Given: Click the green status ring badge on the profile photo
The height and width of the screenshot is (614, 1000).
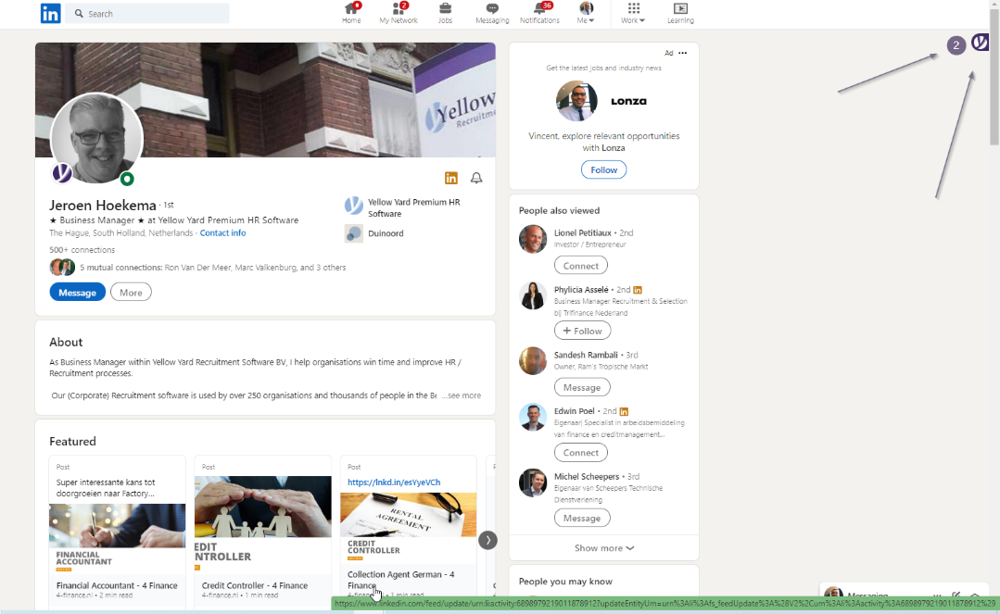Looking at the screenshot, I should point(127,179).
